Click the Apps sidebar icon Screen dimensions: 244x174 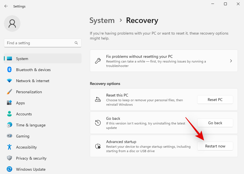[9, 103]
